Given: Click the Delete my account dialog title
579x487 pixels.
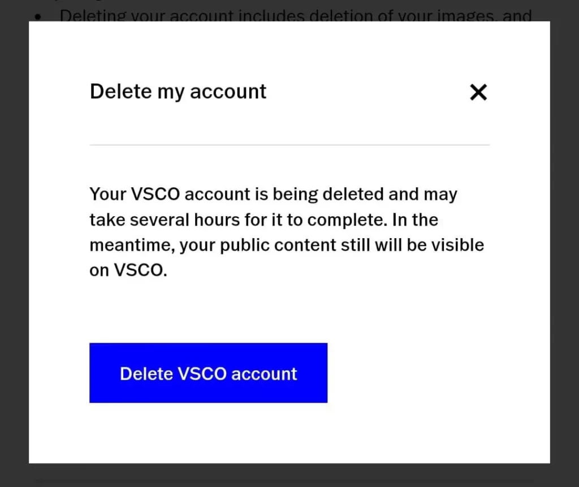Looking at the screenshot, I should pyautogui.click(x=178, y=91).
